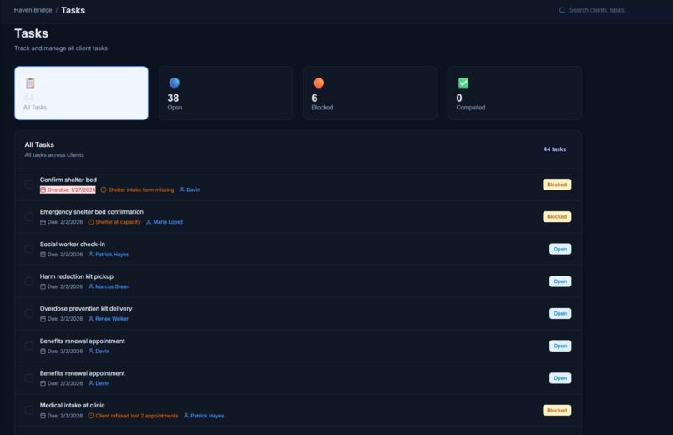Screen dimensions: 673x435
Task: Click the warning icon next to Shelter at capacity
Action: click(90, 222)
